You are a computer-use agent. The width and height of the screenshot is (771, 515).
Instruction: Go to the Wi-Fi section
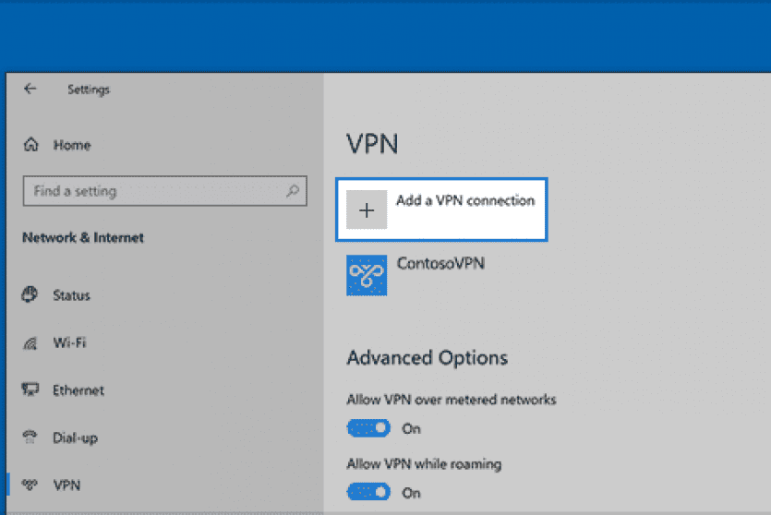point(69,342)
